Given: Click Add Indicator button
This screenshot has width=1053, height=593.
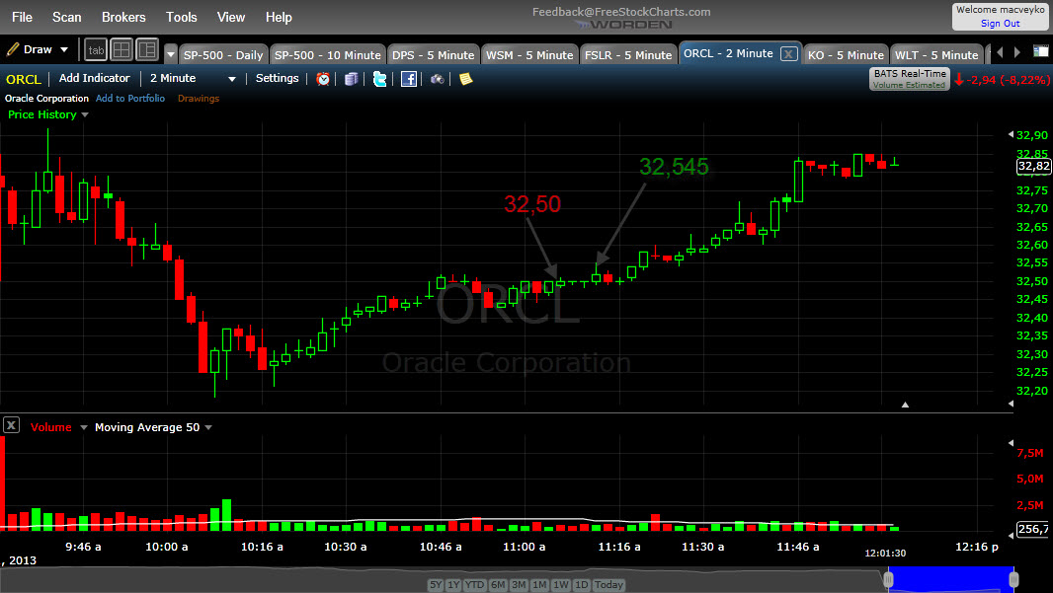Looking at the screenshot, I should click(x=94, y=78).
